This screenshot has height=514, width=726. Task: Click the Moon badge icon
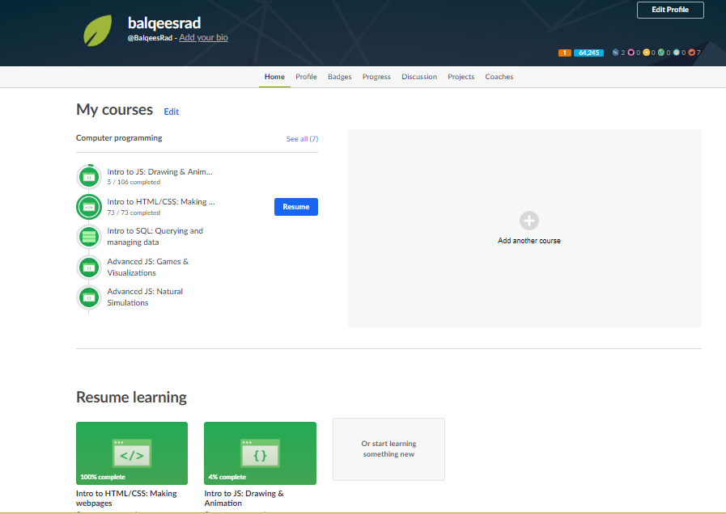pyautogui.click(x=677, y=53)
